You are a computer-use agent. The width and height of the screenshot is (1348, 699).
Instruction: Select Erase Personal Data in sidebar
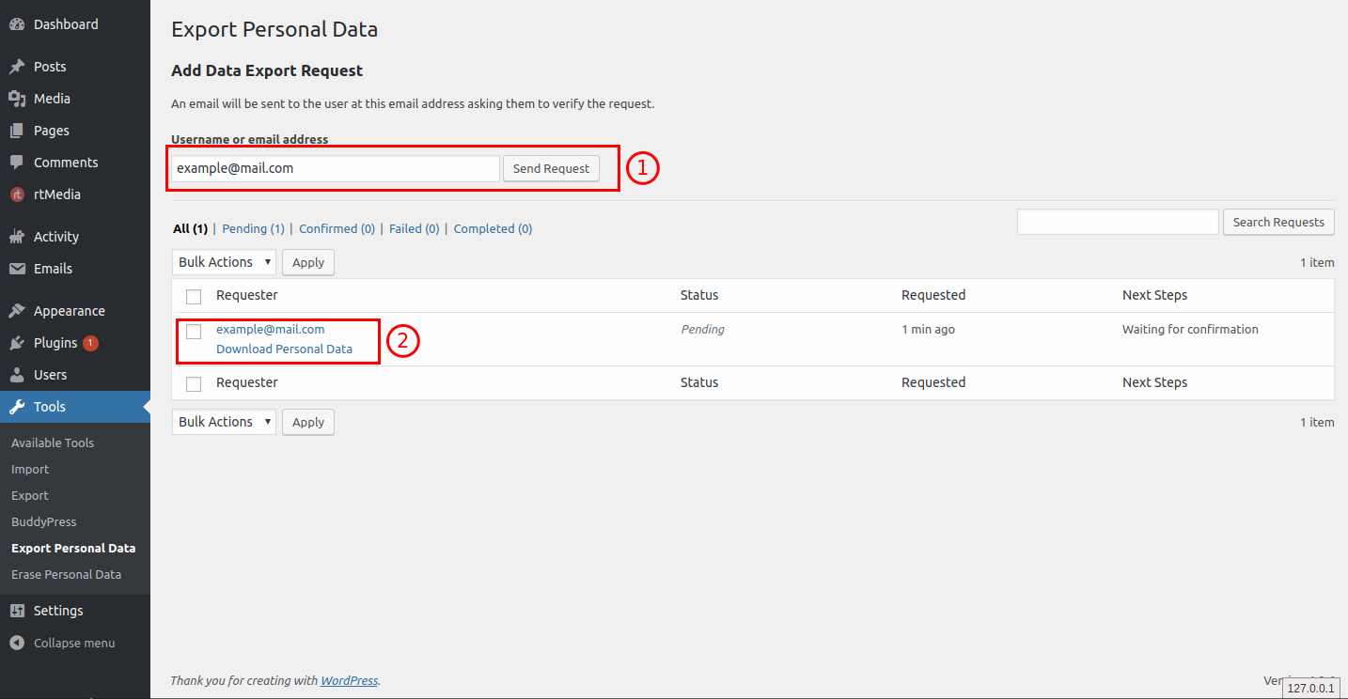tap(66, 574)
